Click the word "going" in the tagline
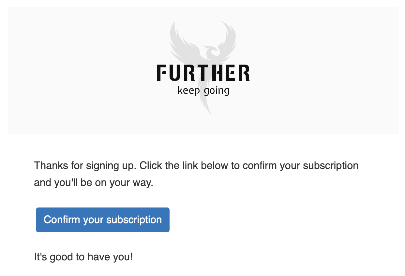Viewport: 405px width, 276px height. (216, 91)
